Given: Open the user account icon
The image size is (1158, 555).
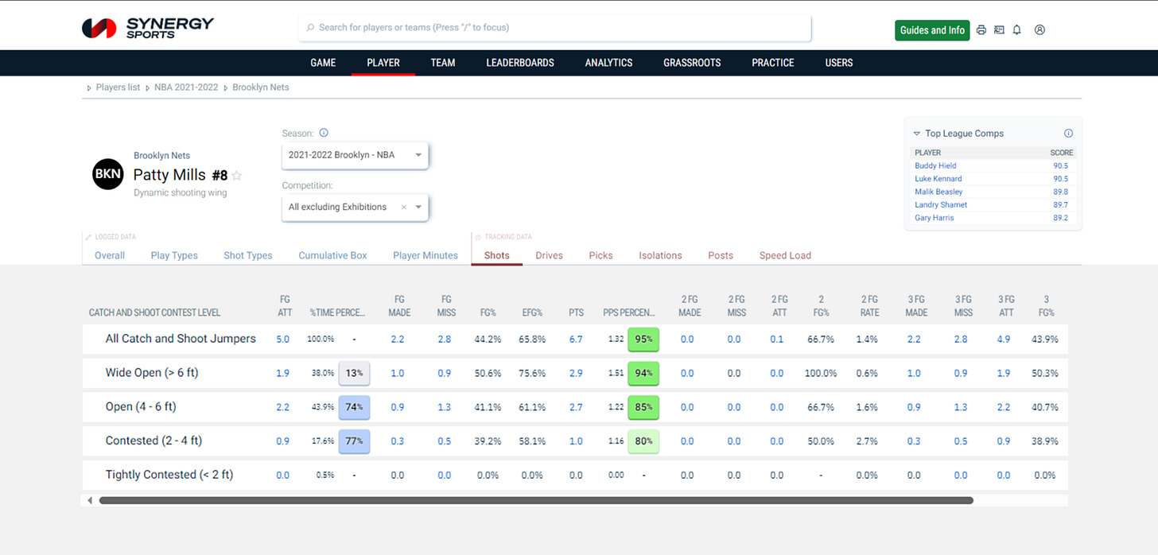Looking at the screenshot, I should coord(1039,30).
